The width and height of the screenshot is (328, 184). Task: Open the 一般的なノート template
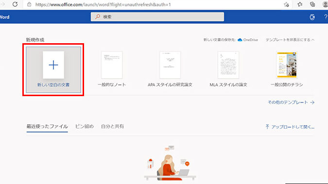[x=112, y=69]
